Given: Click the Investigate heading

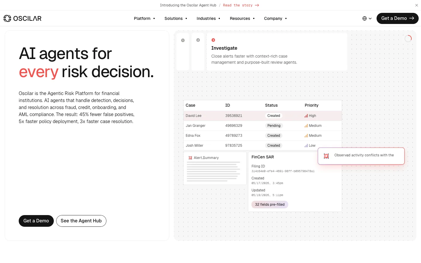Looking at the screenshot, I should point(224,48).
